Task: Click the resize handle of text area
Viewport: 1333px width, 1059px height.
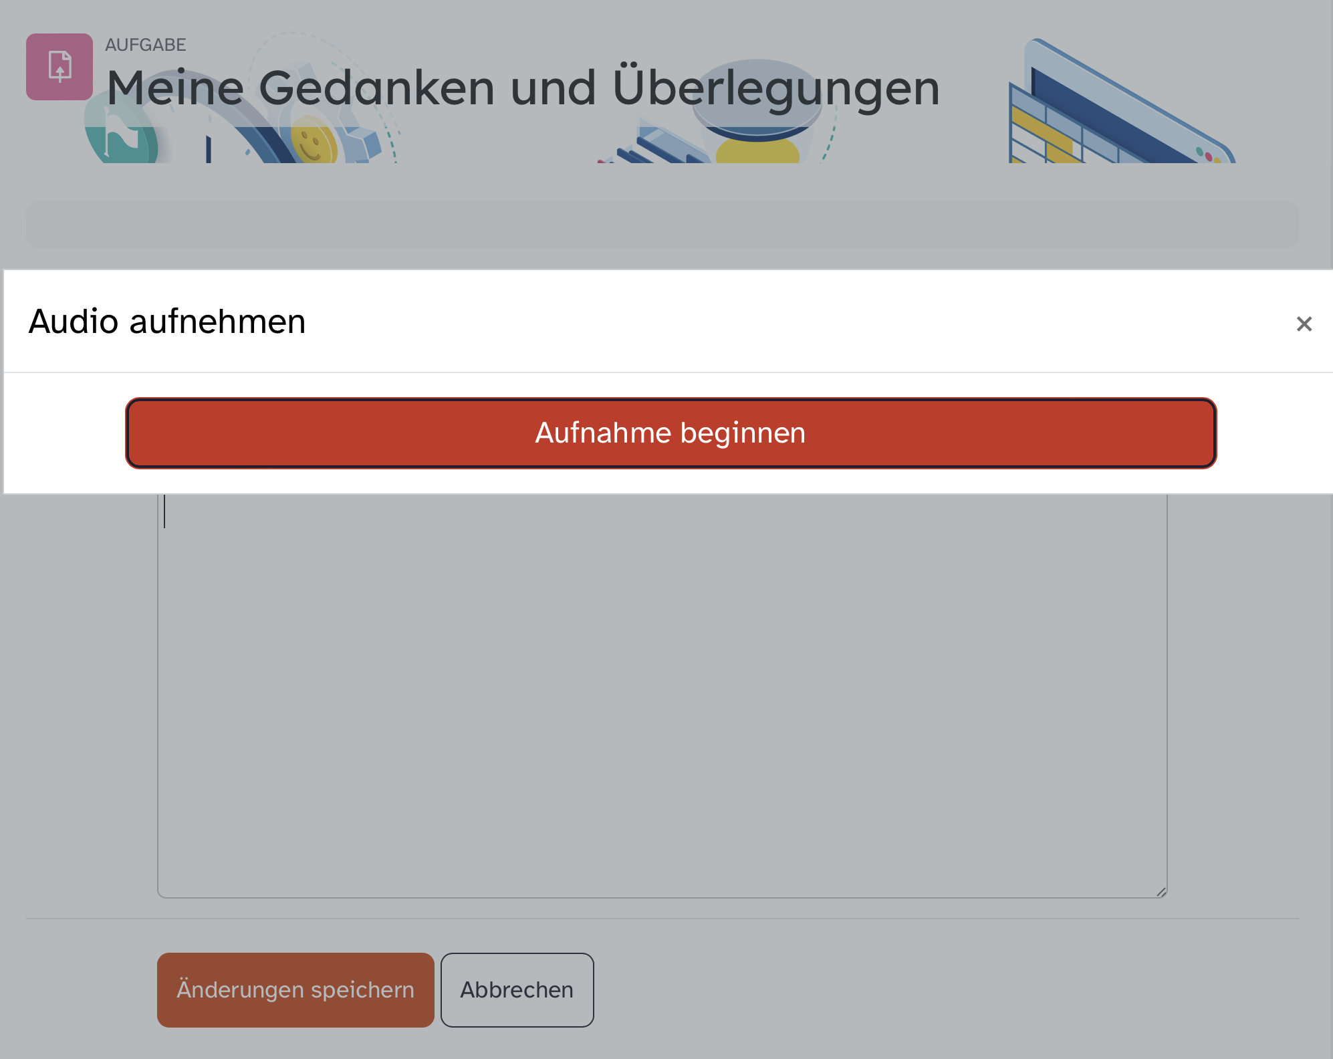Action: (x=1161, y=892)
